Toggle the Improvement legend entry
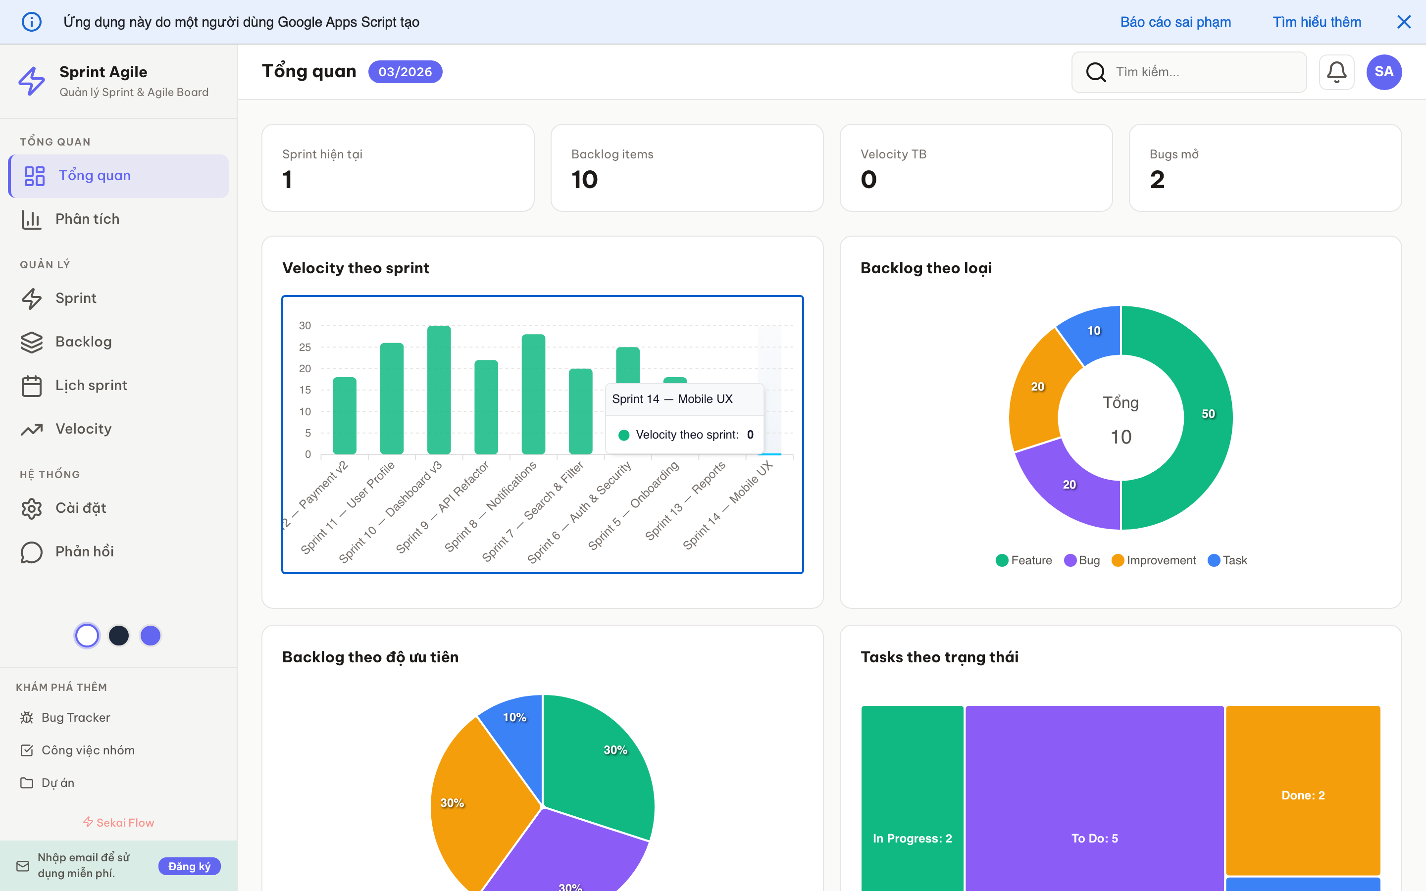The width and height of the screenshot is (1426, 891). (1153, 560)
